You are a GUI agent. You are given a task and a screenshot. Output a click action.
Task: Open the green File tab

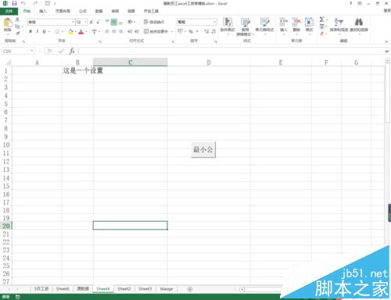click(x=9, y=11)
